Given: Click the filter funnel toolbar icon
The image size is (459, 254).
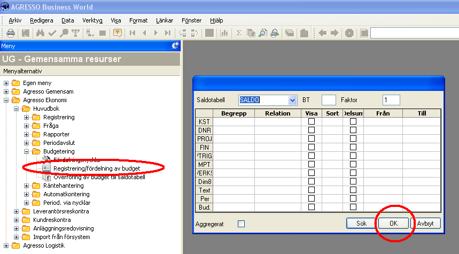Looking at the screenshot, I should (x=76, y=33).
